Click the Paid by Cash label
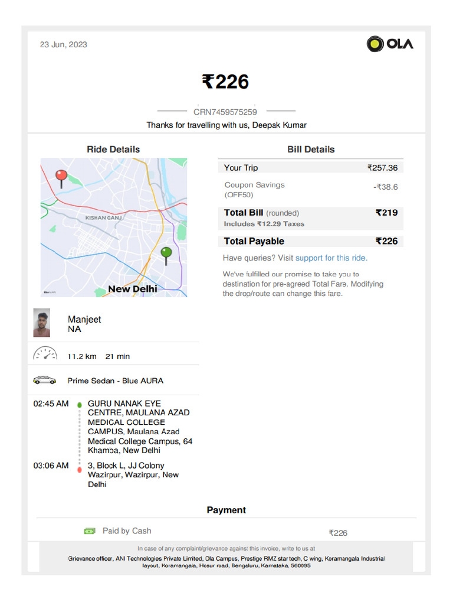 click(127, 531)
